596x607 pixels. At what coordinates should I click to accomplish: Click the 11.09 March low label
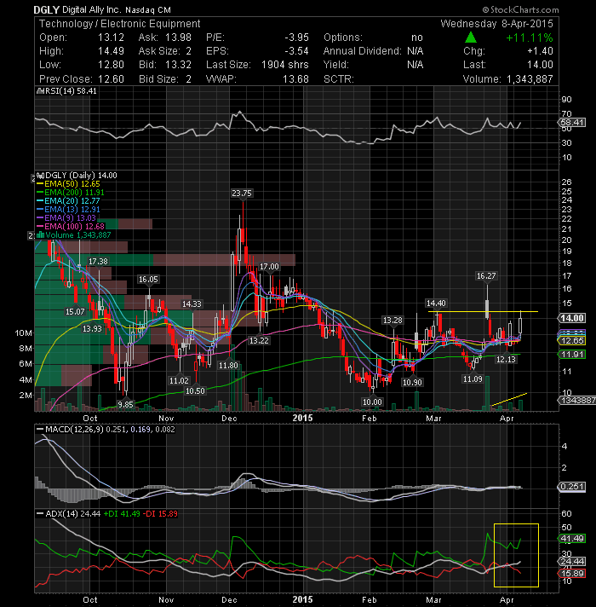click(473, 379)
